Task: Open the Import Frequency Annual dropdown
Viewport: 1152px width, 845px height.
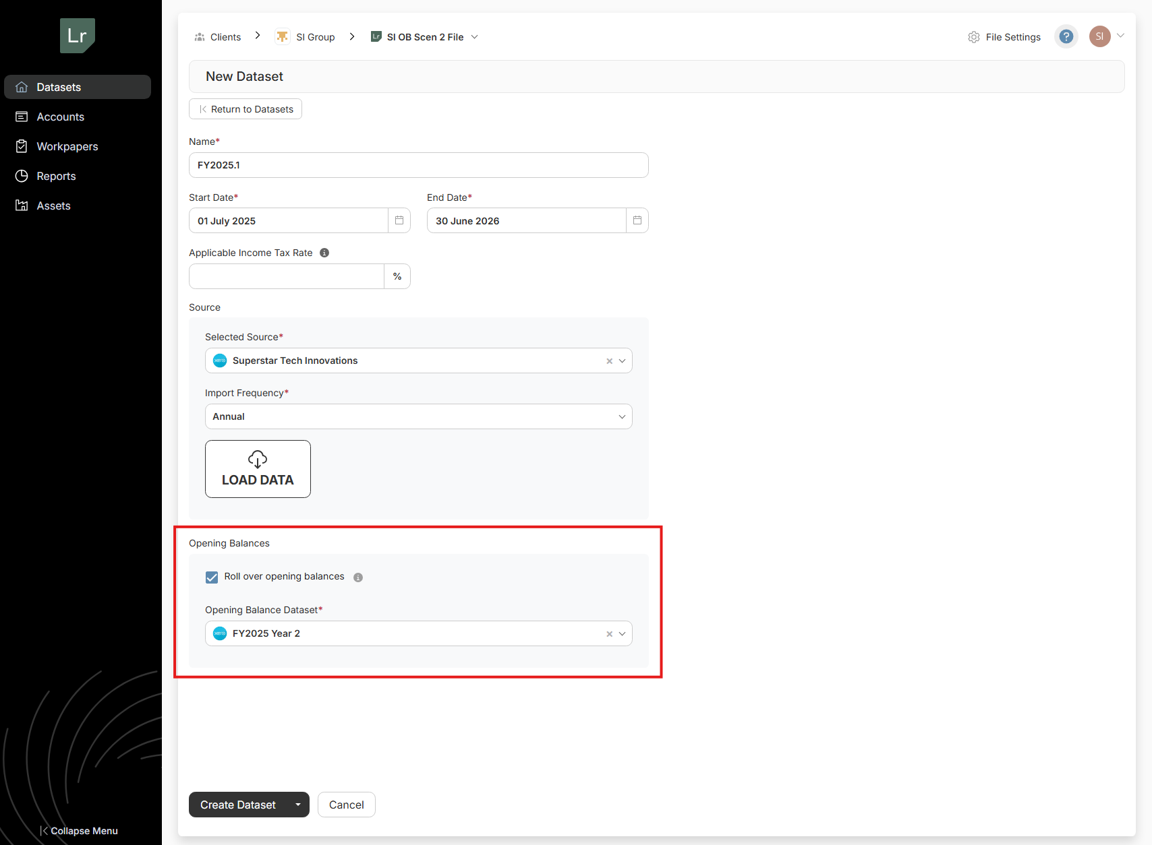Action: [419, 416]
